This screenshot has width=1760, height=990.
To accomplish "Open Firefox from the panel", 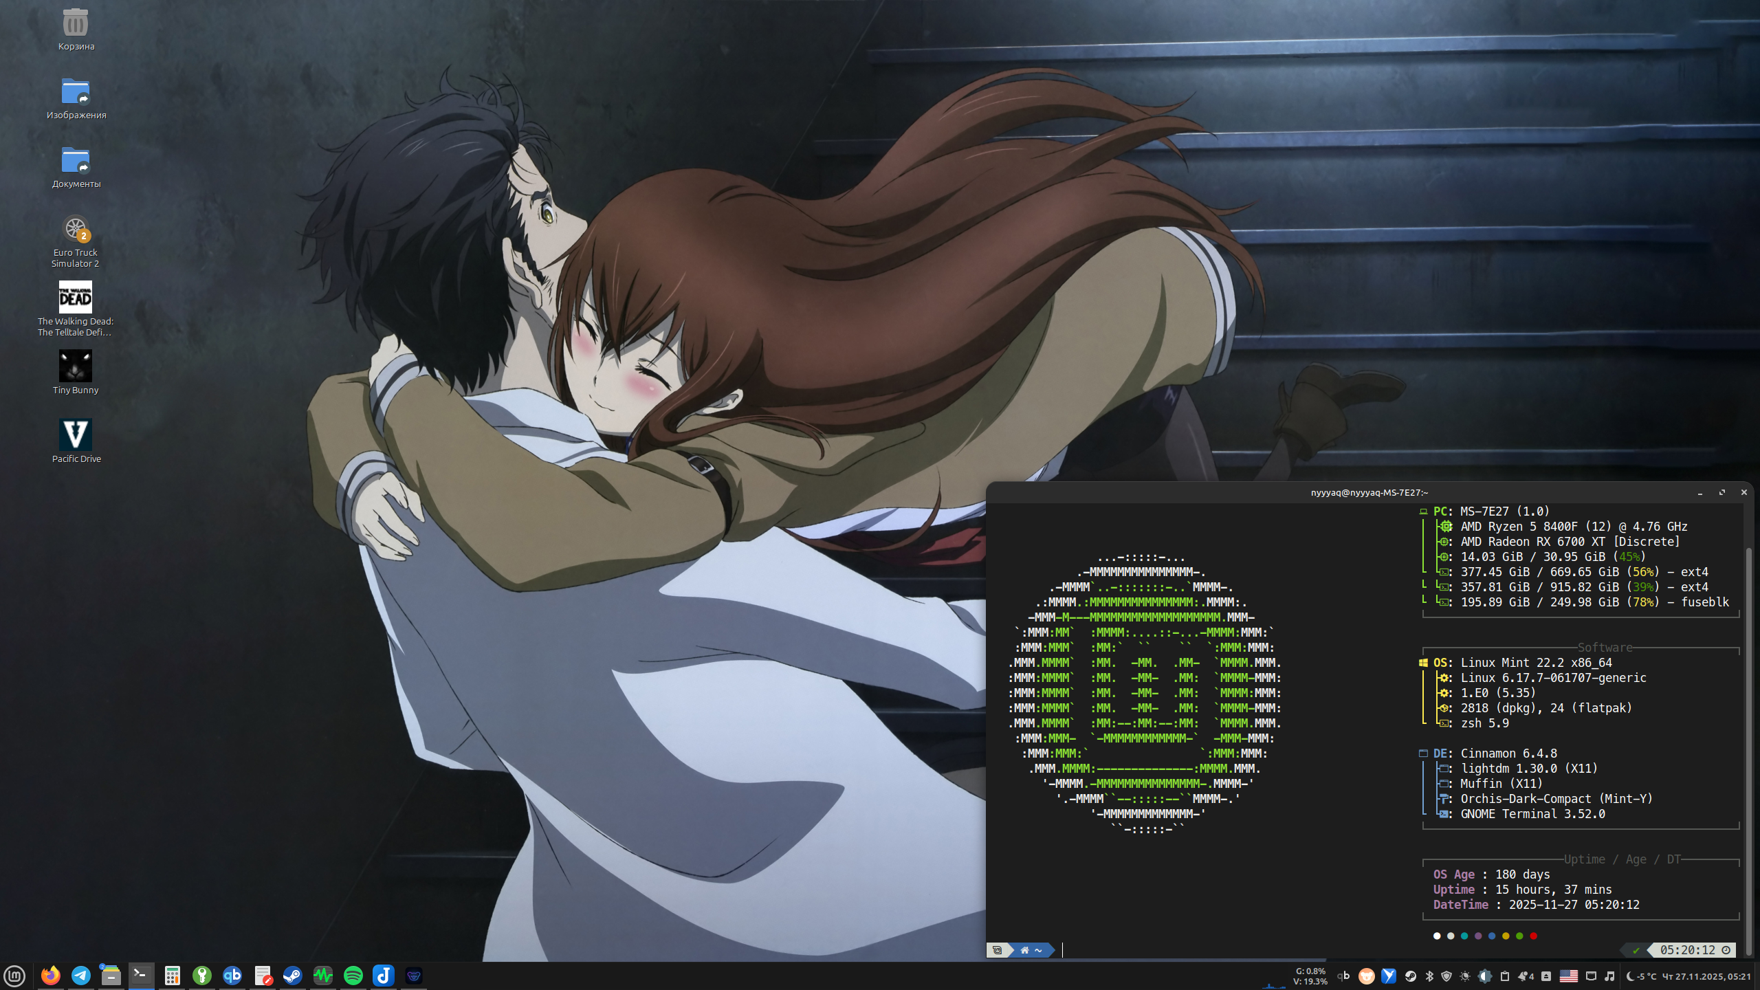I will tap(50, 975).
